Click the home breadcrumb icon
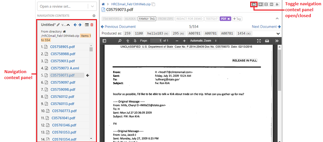 [x=103, y=4]
